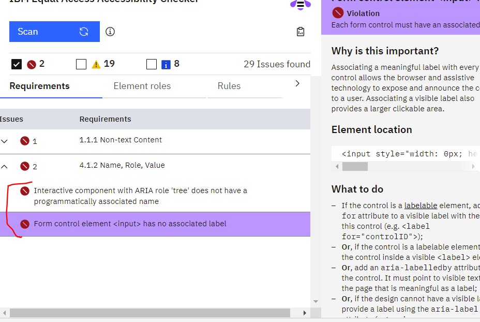480x322 pixels.
Task: Enable the Recommendations filter checkbox
Action: 152,64
